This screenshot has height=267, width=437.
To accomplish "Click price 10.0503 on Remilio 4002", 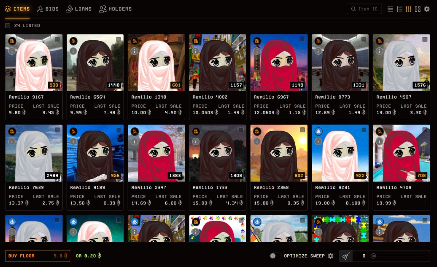I will point(205,112).
